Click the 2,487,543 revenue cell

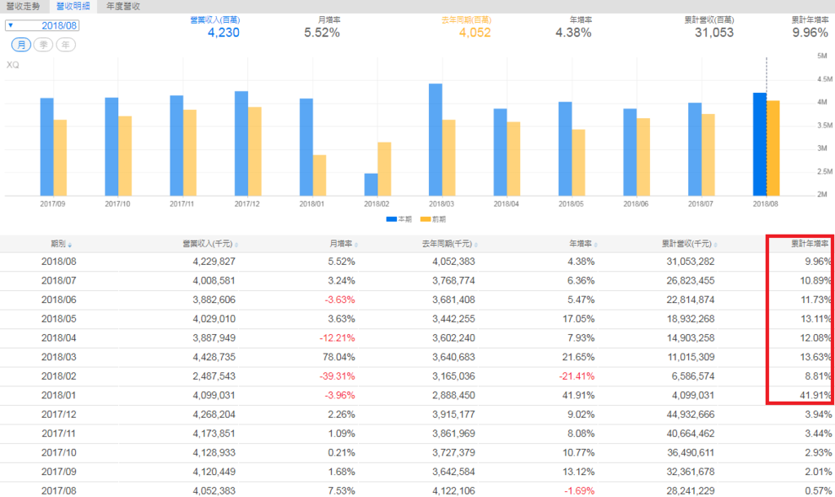pos(214,376)
